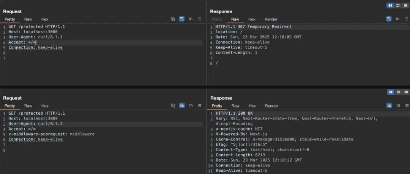
Task: Switch bottom Request panel to Pretty tab
Action: (9, 106)
